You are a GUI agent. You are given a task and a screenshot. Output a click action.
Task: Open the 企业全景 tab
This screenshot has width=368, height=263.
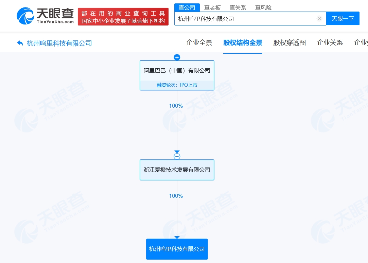199,42
